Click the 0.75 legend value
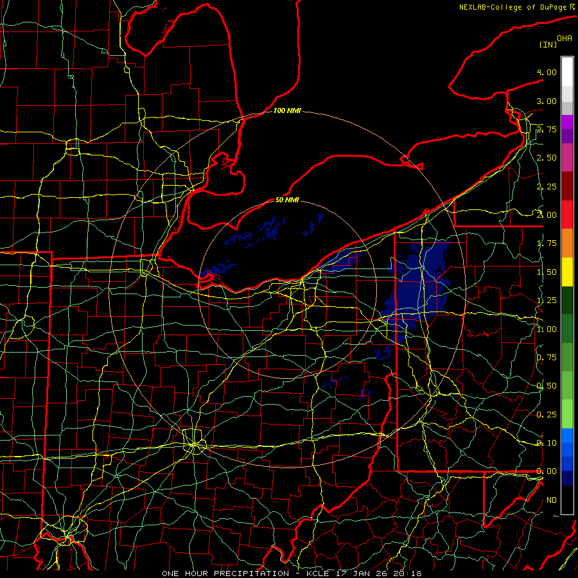578x578 pixels. pos(547,358)
